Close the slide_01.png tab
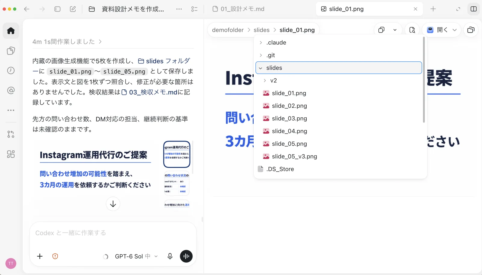Screen dimensions: 482x275 tap(415, 9)
